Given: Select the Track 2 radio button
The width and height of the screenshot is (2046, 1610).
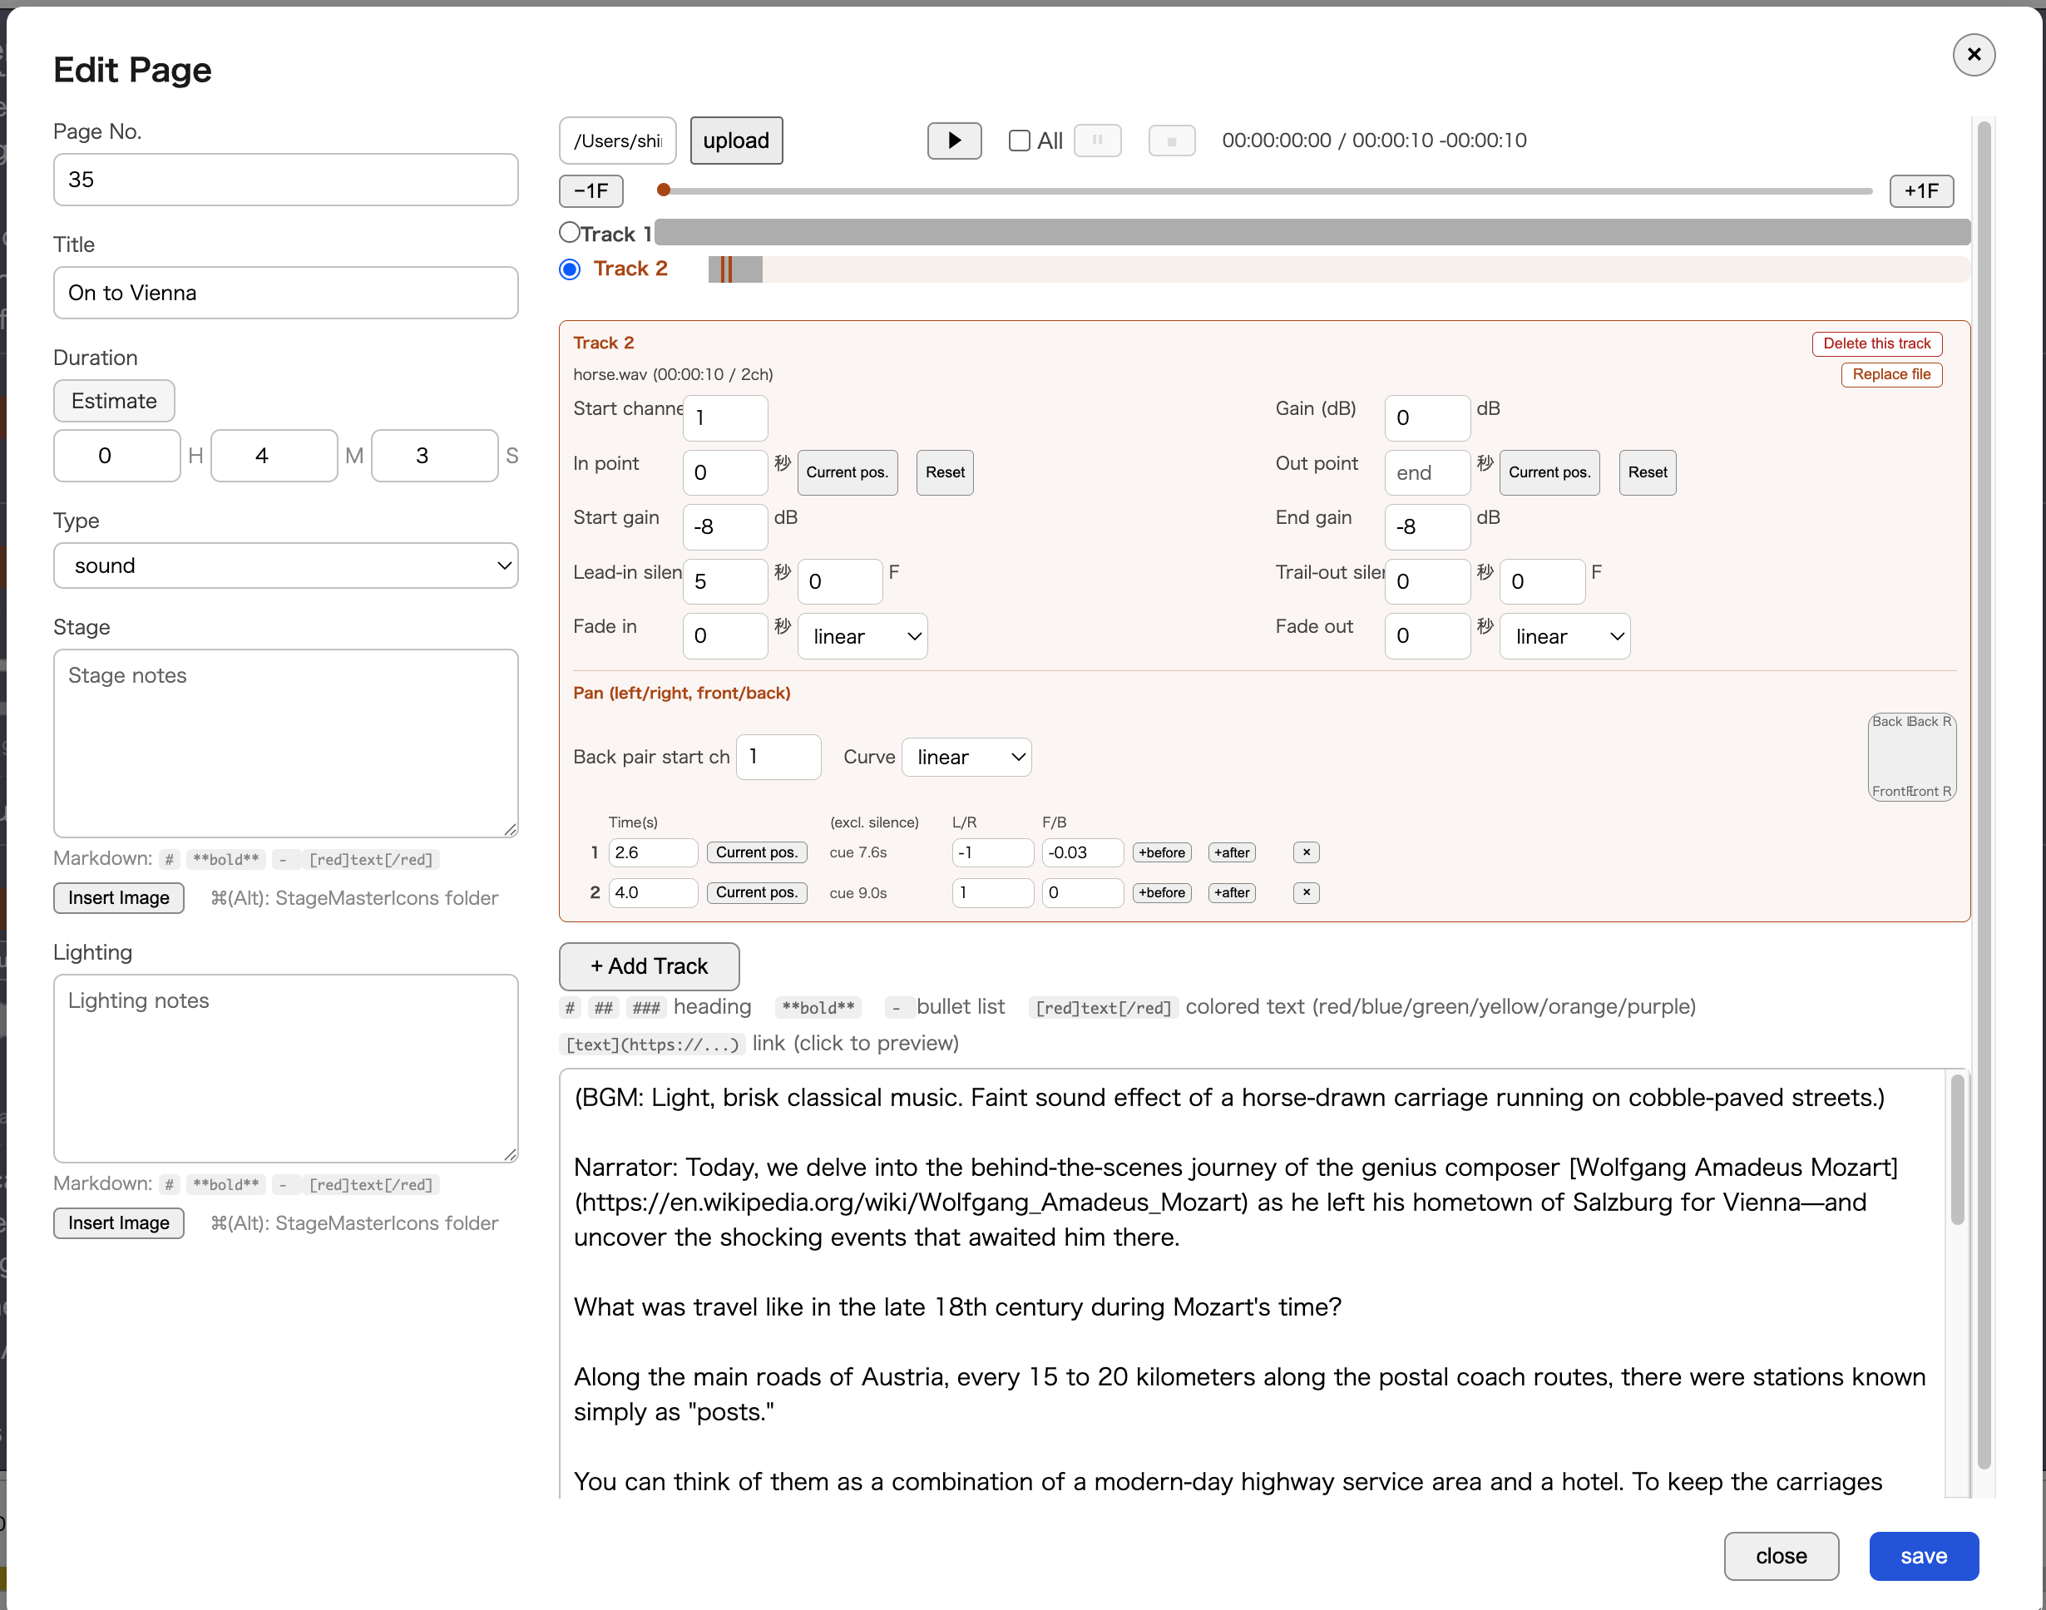Looking at the screenshot, I should click(570, 269).
